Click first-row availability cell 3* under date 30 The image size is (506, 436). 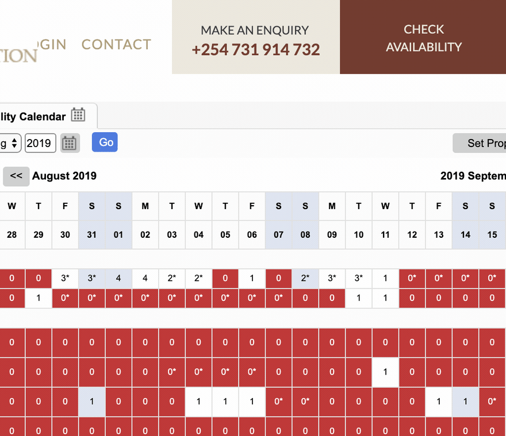tap(65, 278)
